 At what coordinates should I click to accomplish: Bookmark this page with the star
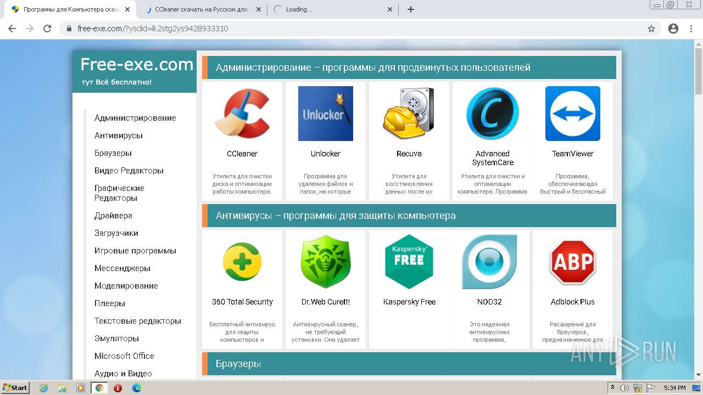[x=651, y=29]
